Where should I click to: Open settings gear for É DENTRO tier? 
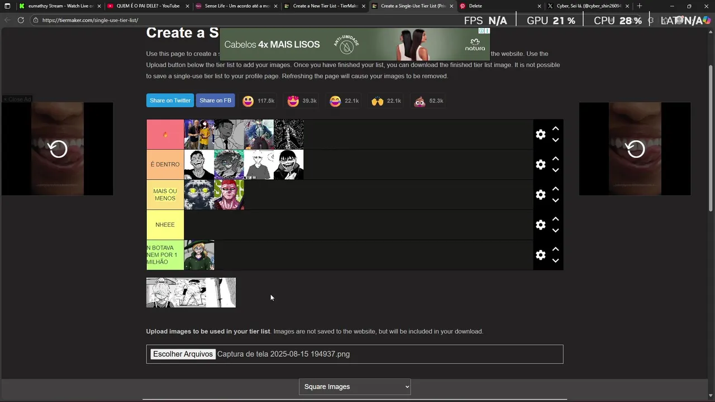540,165
